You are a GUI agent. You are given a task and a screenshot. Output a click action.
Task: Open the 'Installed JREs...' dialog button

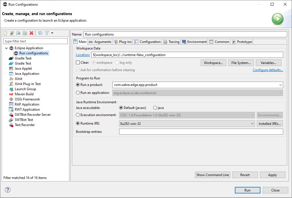[270, 124]
